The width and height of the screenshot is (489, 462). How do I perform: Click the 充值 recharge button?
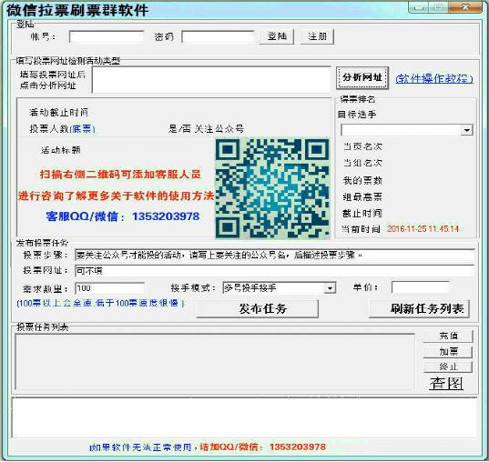448,336
